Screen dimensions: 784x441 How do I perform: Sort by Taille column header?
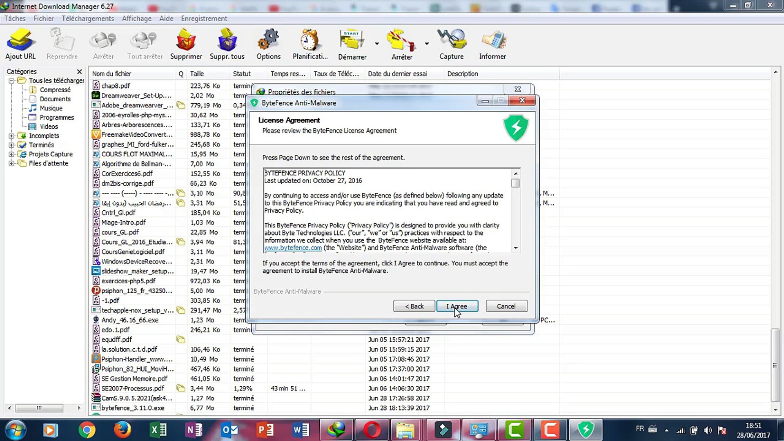pyautogui.click(x=208, y=74)
